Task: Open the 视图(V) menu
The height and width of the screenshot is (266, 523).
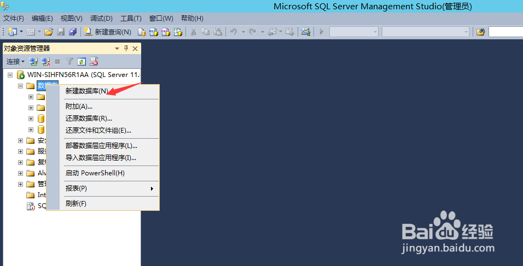Action: (x=71, y=19)
